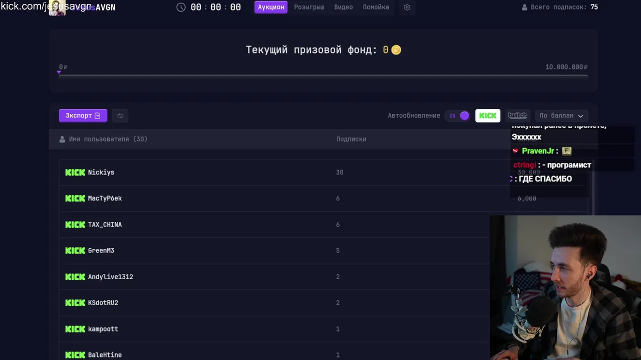Click the 10.000.000₽ goal label
This screenshot has height=360, width=641.
[566, 67]
